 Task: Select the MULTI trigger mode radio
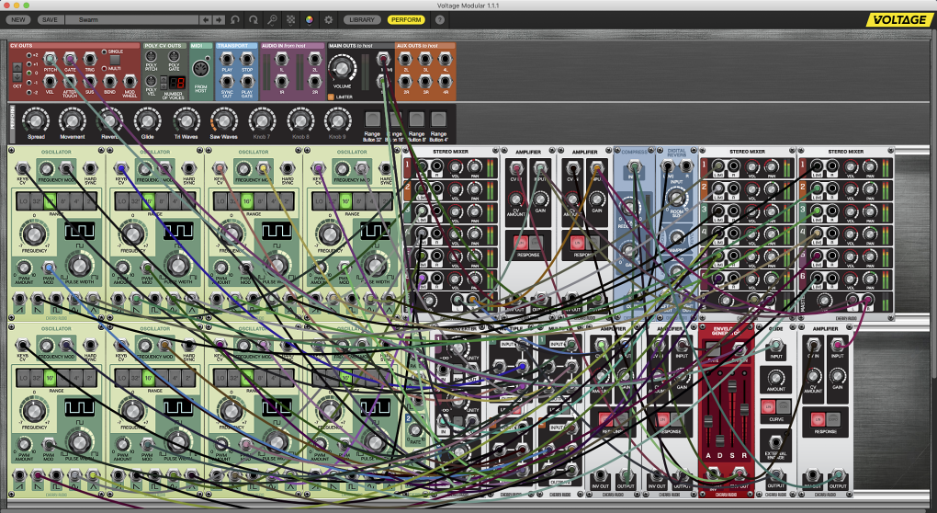point(104,69)
